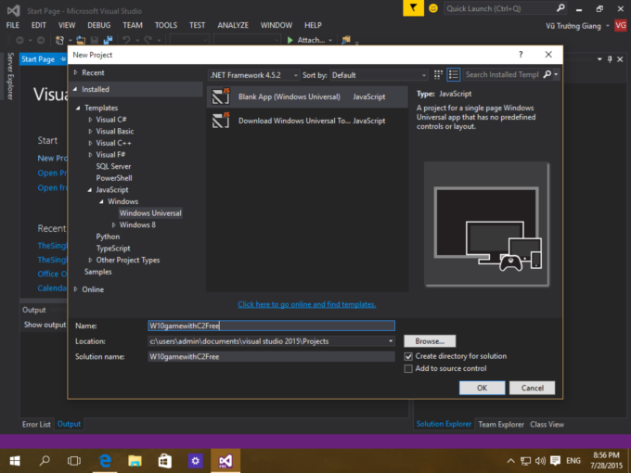
Task: Open the Action Center tray icon
Action: pyautogui.click(x=555, y=461)
